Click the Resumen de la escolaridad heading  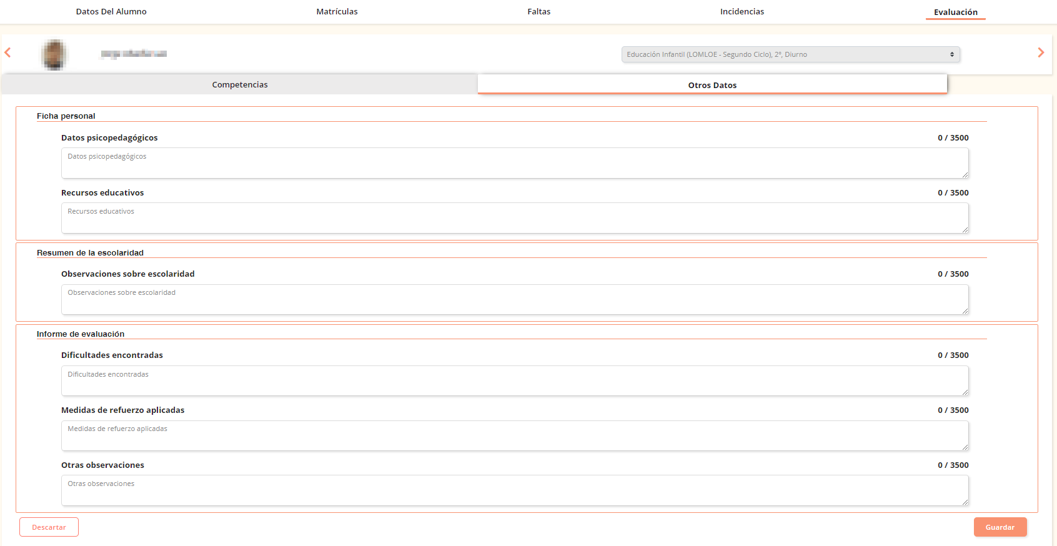click(x=90, y=253)
